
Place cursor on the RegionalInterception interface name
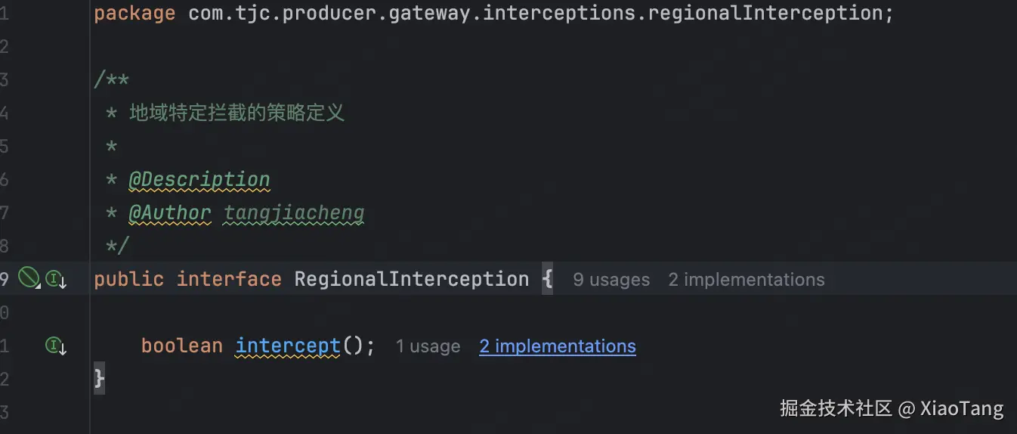coord(412,279)
